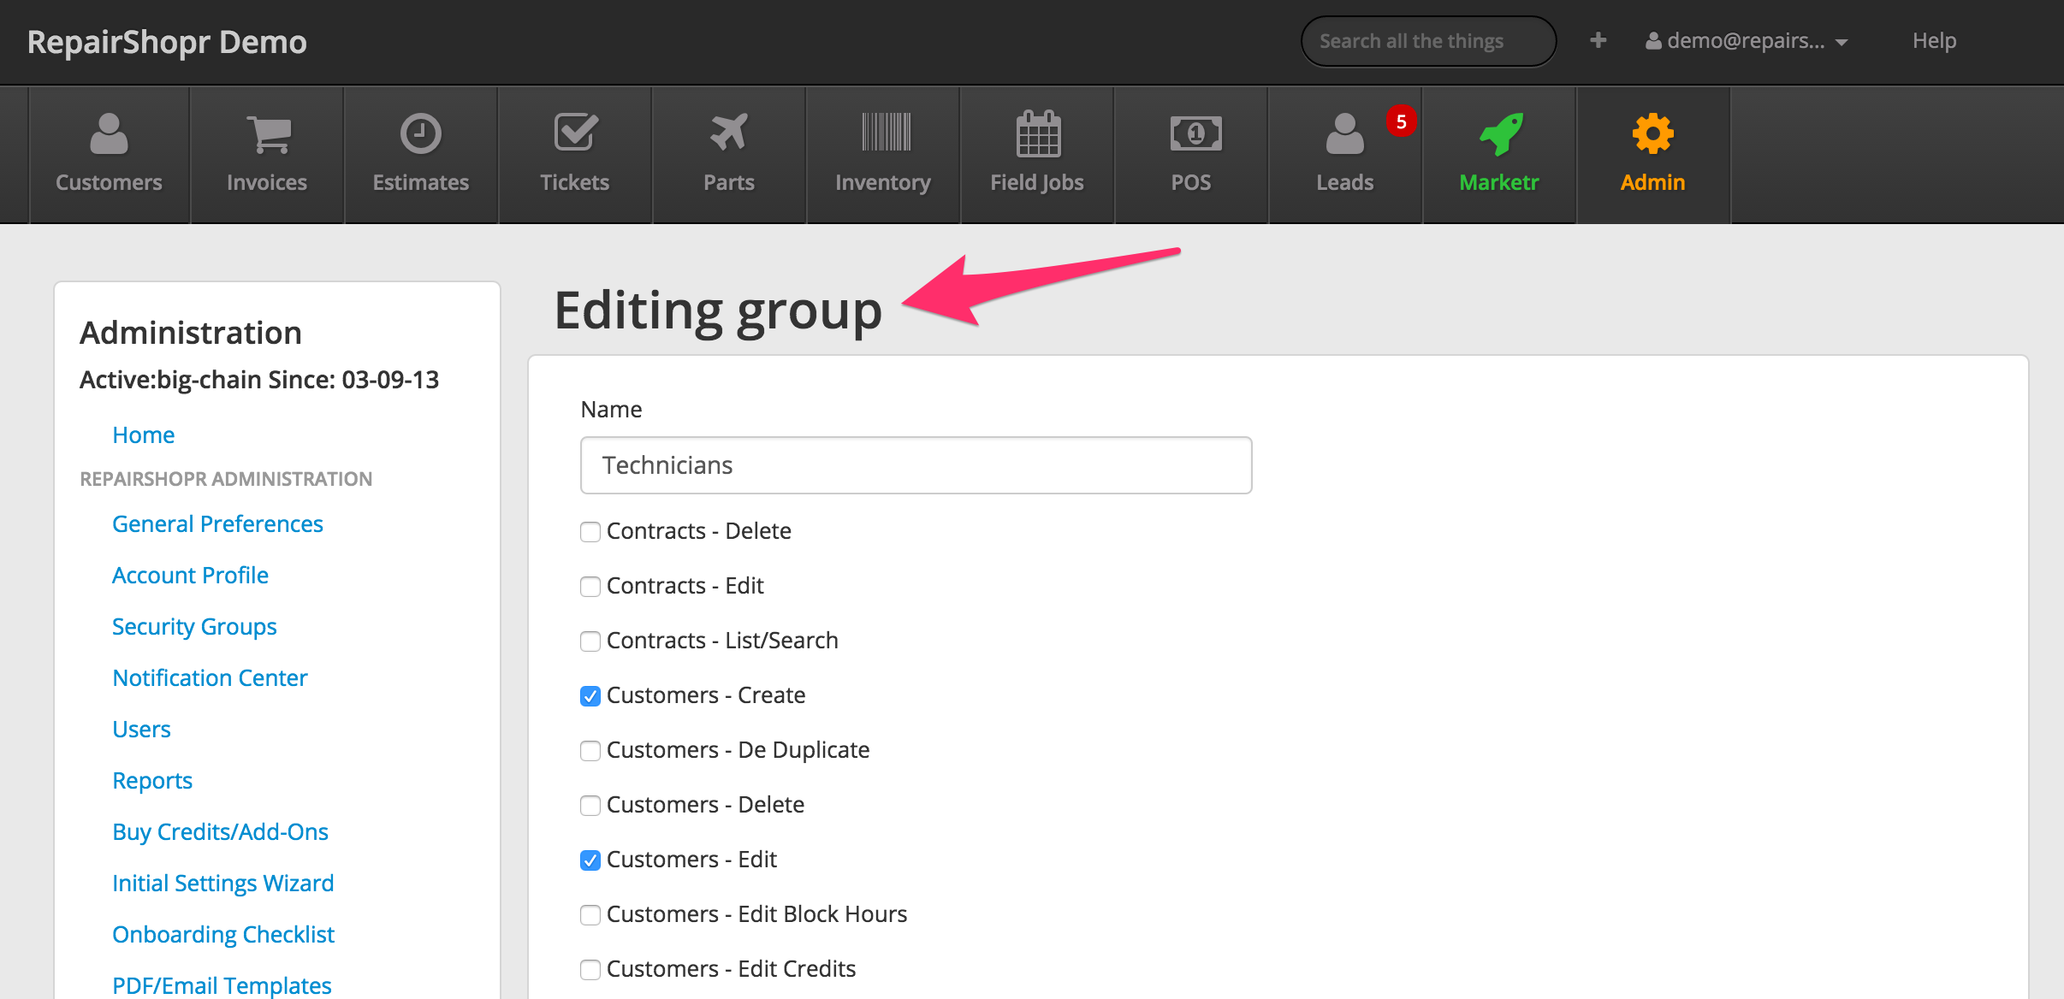Click the RepairShopr Demo brand link
The image size is (2064, 999).
[167, 42]
